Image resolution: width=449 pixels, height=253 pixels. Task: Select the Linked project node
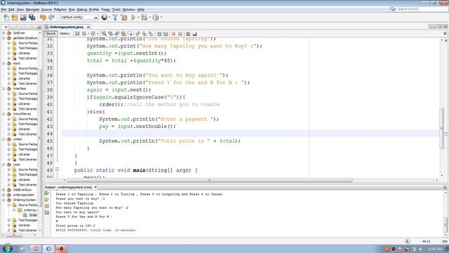click(17, 139)
